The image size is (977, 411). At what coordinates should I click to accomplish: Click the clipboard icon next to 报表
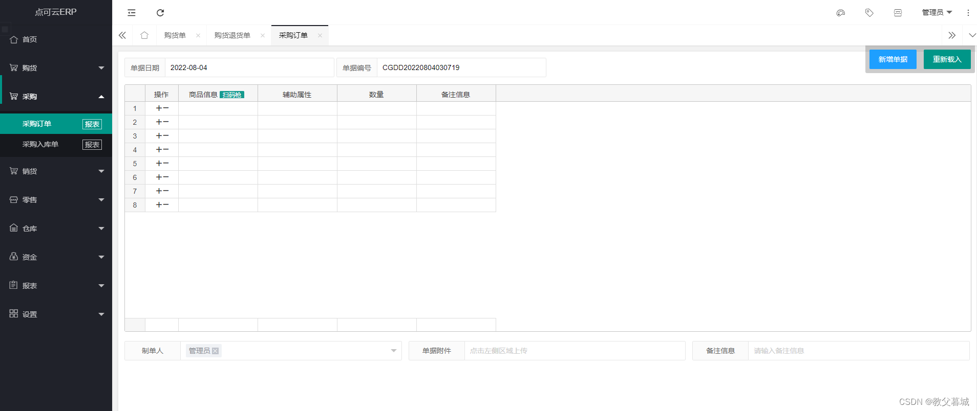[14, 285]
